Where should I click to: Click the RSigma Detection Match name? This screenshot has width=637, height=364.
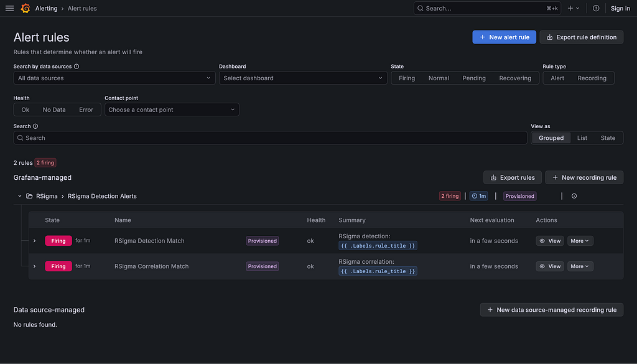[149, 241]
